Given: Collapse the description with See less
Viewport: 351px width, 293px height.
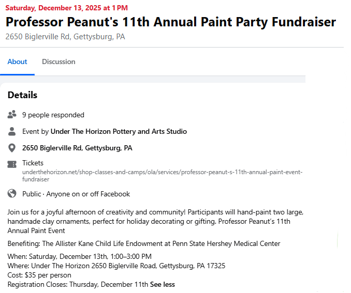Looking at the screenshot, I should tap(162, 285).
